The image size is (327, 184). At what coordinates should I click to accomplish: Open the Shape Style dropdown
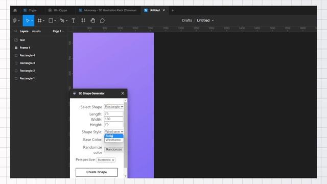pos(113,132)
